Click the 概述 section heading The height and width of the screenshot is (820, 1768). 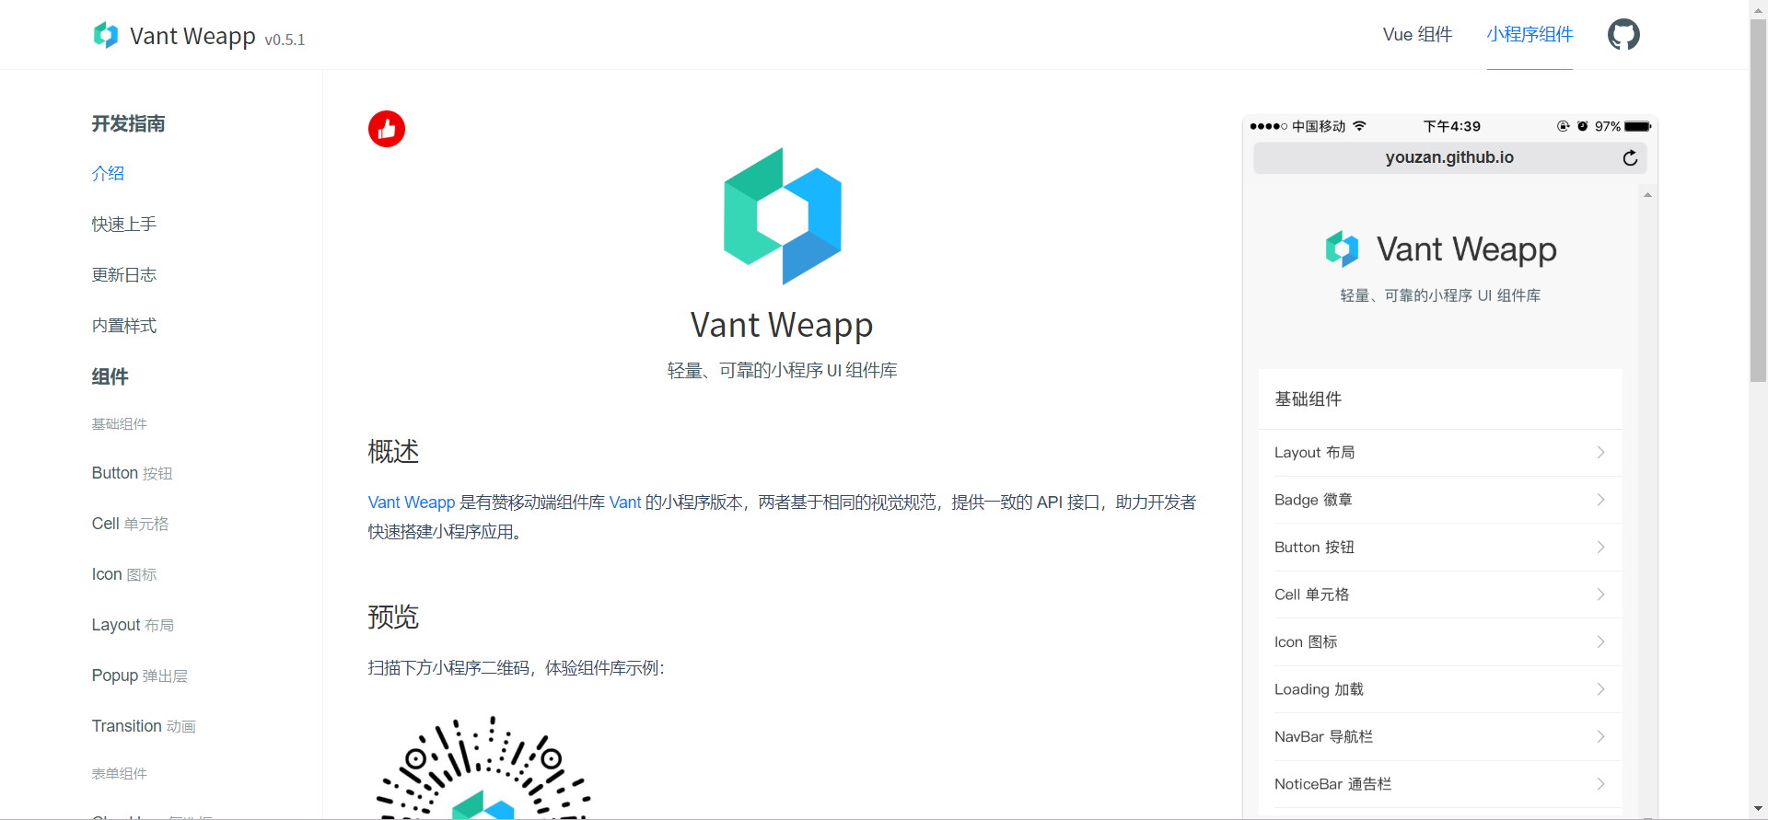tap(393, 451)
